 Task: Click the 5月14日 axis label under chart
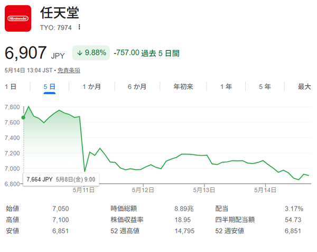click(x=265, y=190)
